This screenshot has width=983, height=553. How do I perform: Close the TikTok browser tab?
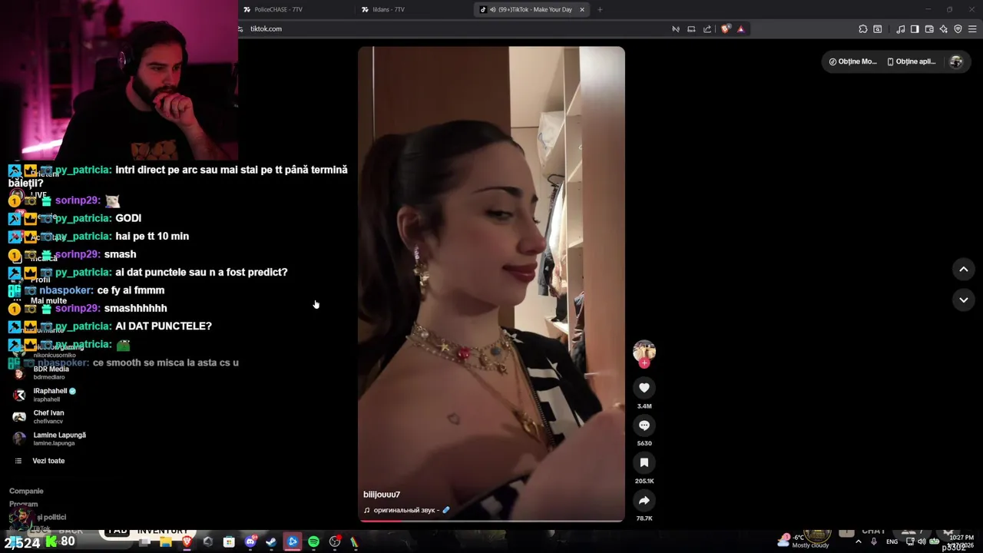click(x=582, y=10)
